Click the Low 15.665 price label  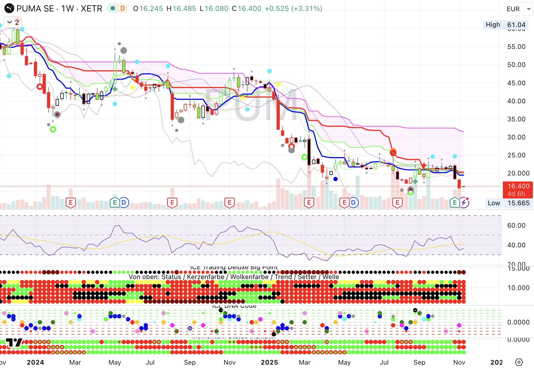(509, 203)
